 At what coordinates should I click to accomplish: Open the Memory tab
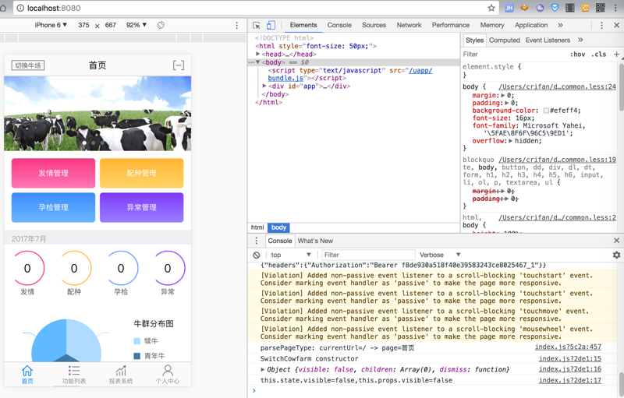[x=492, y=25]
